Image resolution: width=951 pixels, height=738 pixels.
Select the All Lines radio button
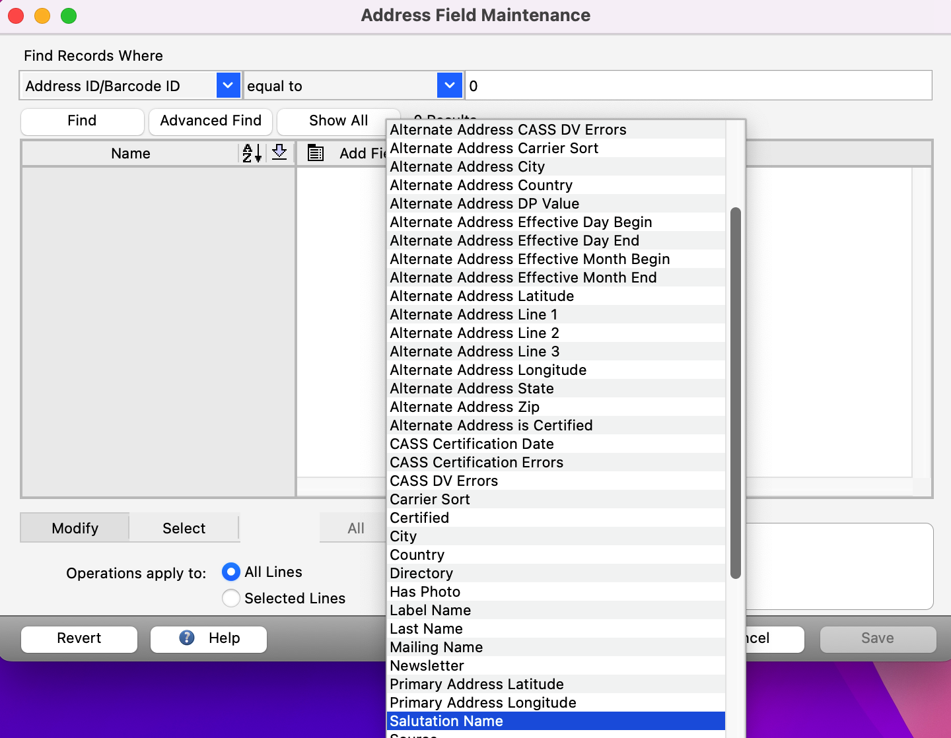point(230,572)
